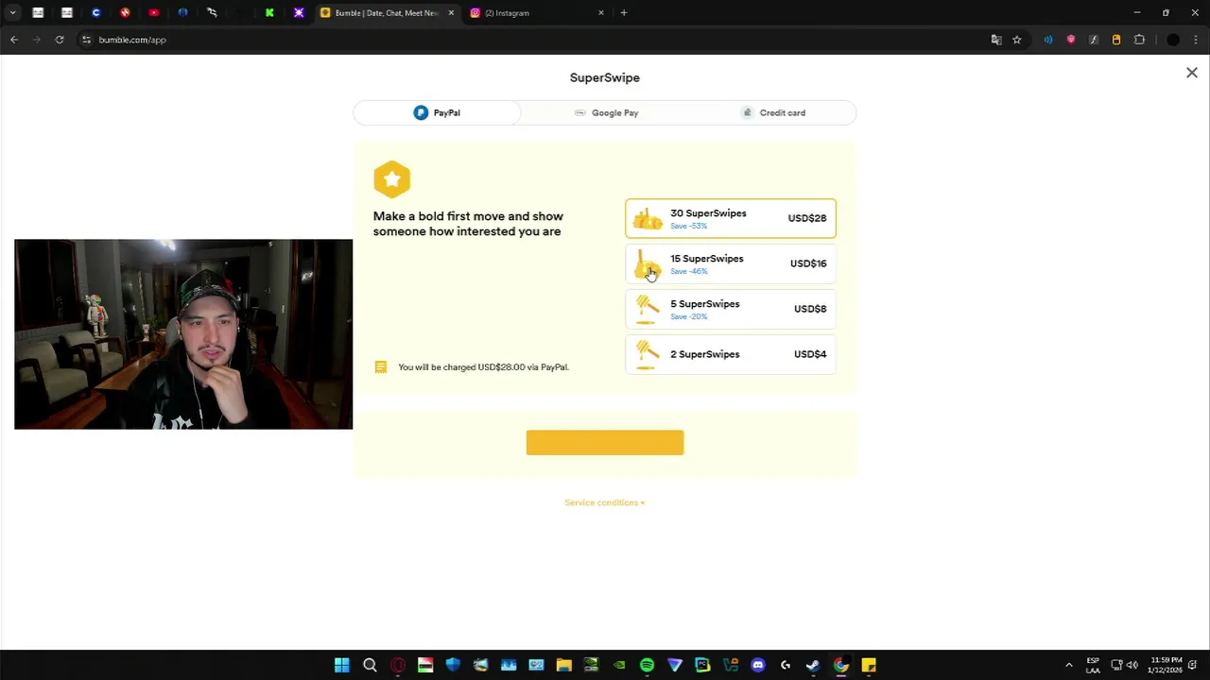Open the yellow Bumble-colored extension icon

[1116, 40]
